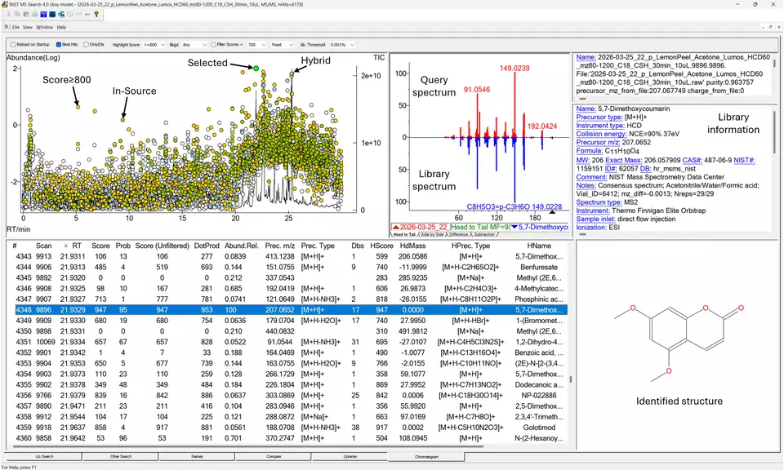Image resolution: width=784 pixels, height=470 pixels.
Task: Open the Ab. Threshold 0.001% dropdown
Action: (x=342, y=44)
